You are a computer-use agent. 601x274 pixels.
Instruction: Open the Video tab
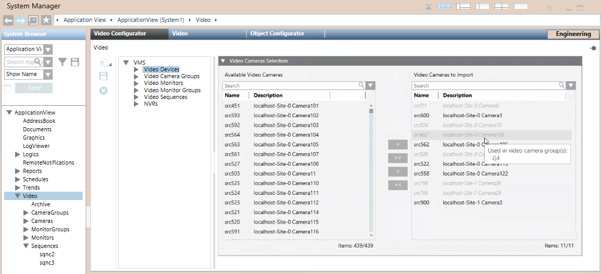pyautogui.click(x=180, y=34)
